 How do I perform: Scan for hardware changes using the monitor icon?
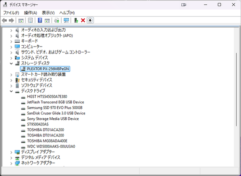(x=66, y=20)
